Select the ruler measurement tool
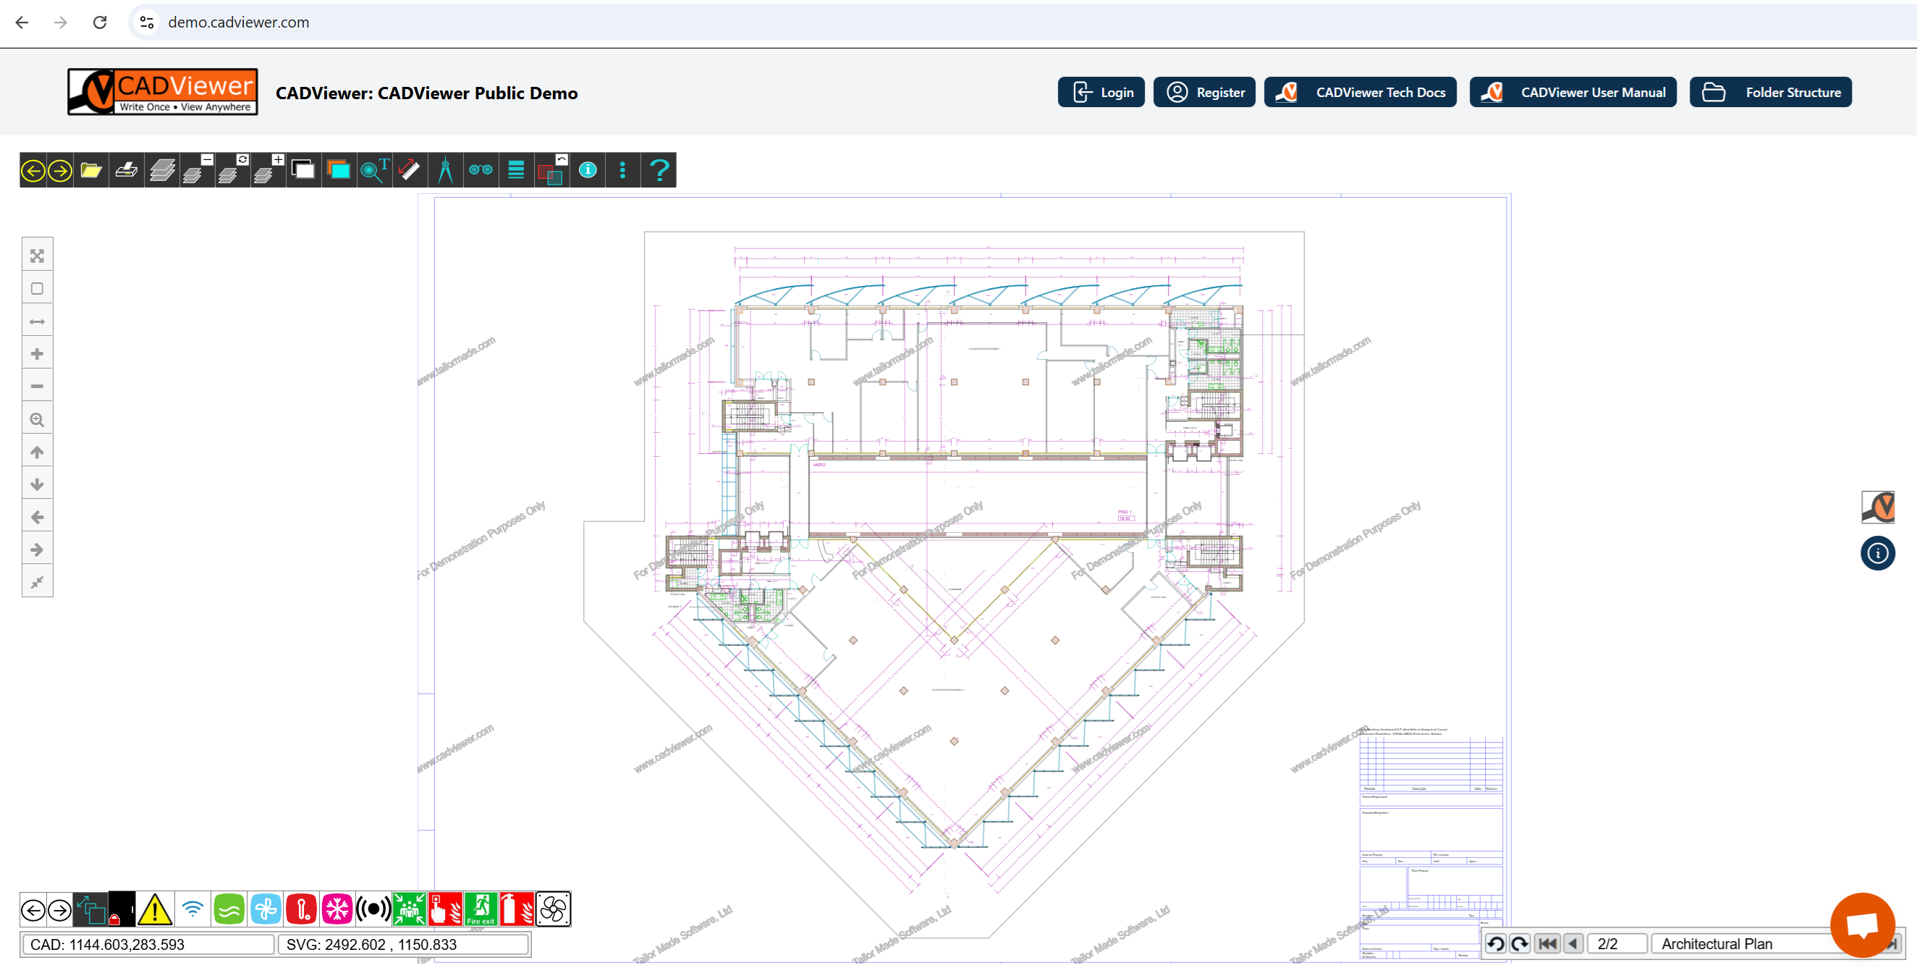1917x968 pixels. (410, 171)
